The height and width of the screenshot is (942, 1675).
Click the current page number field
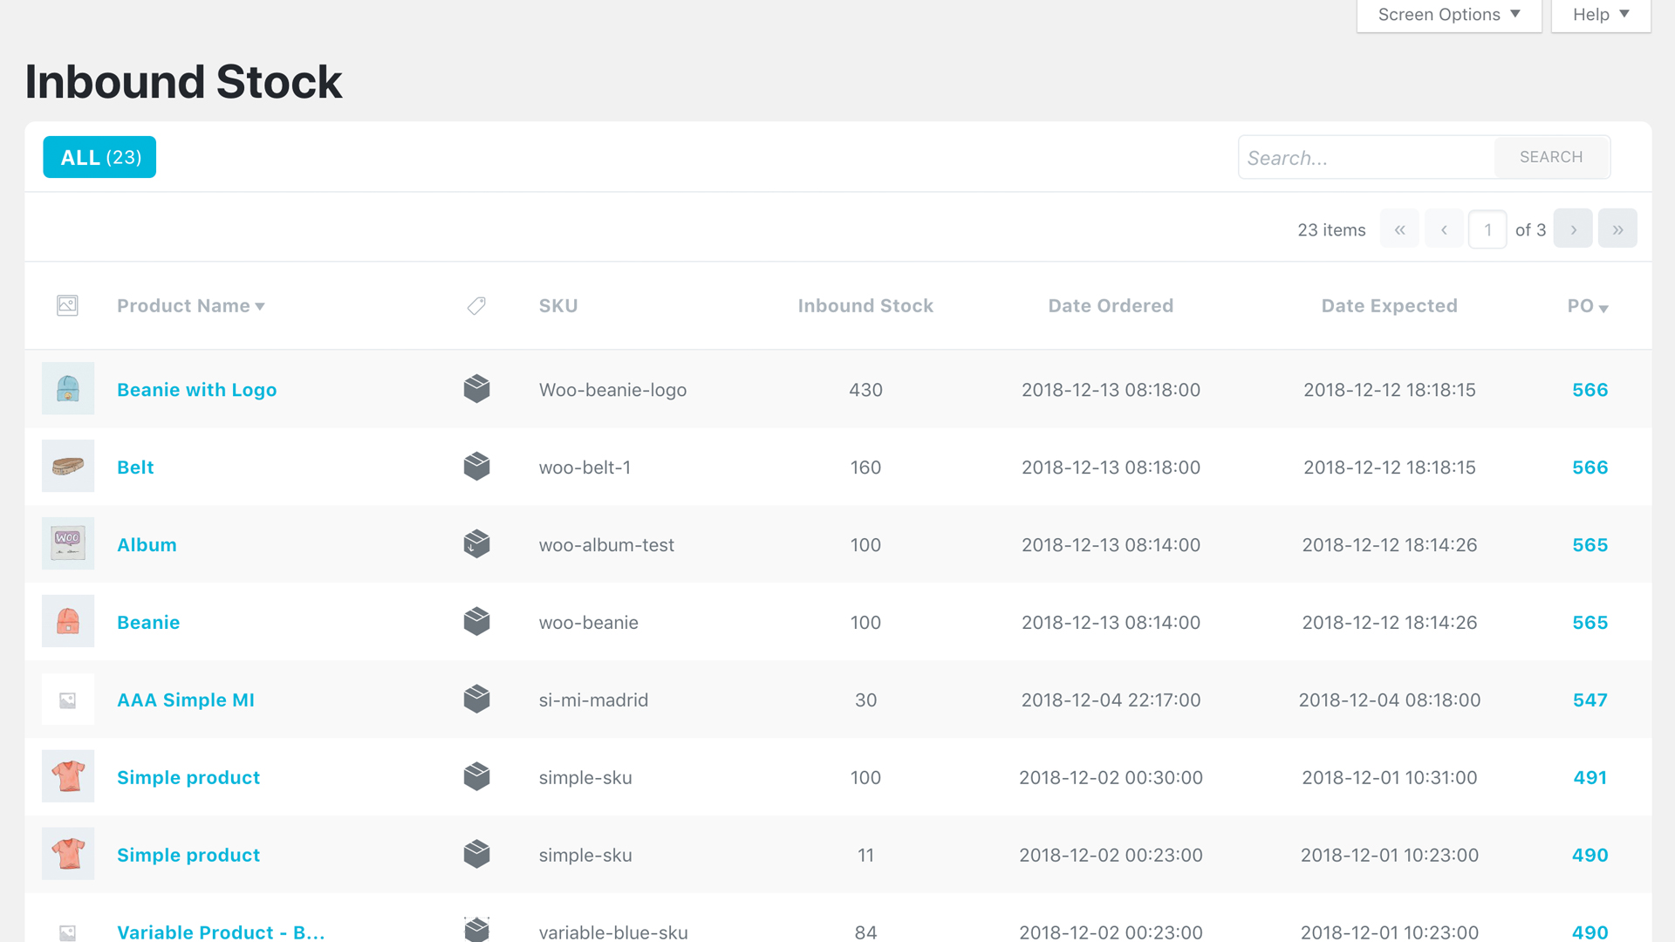click(x=1487, y=230)
